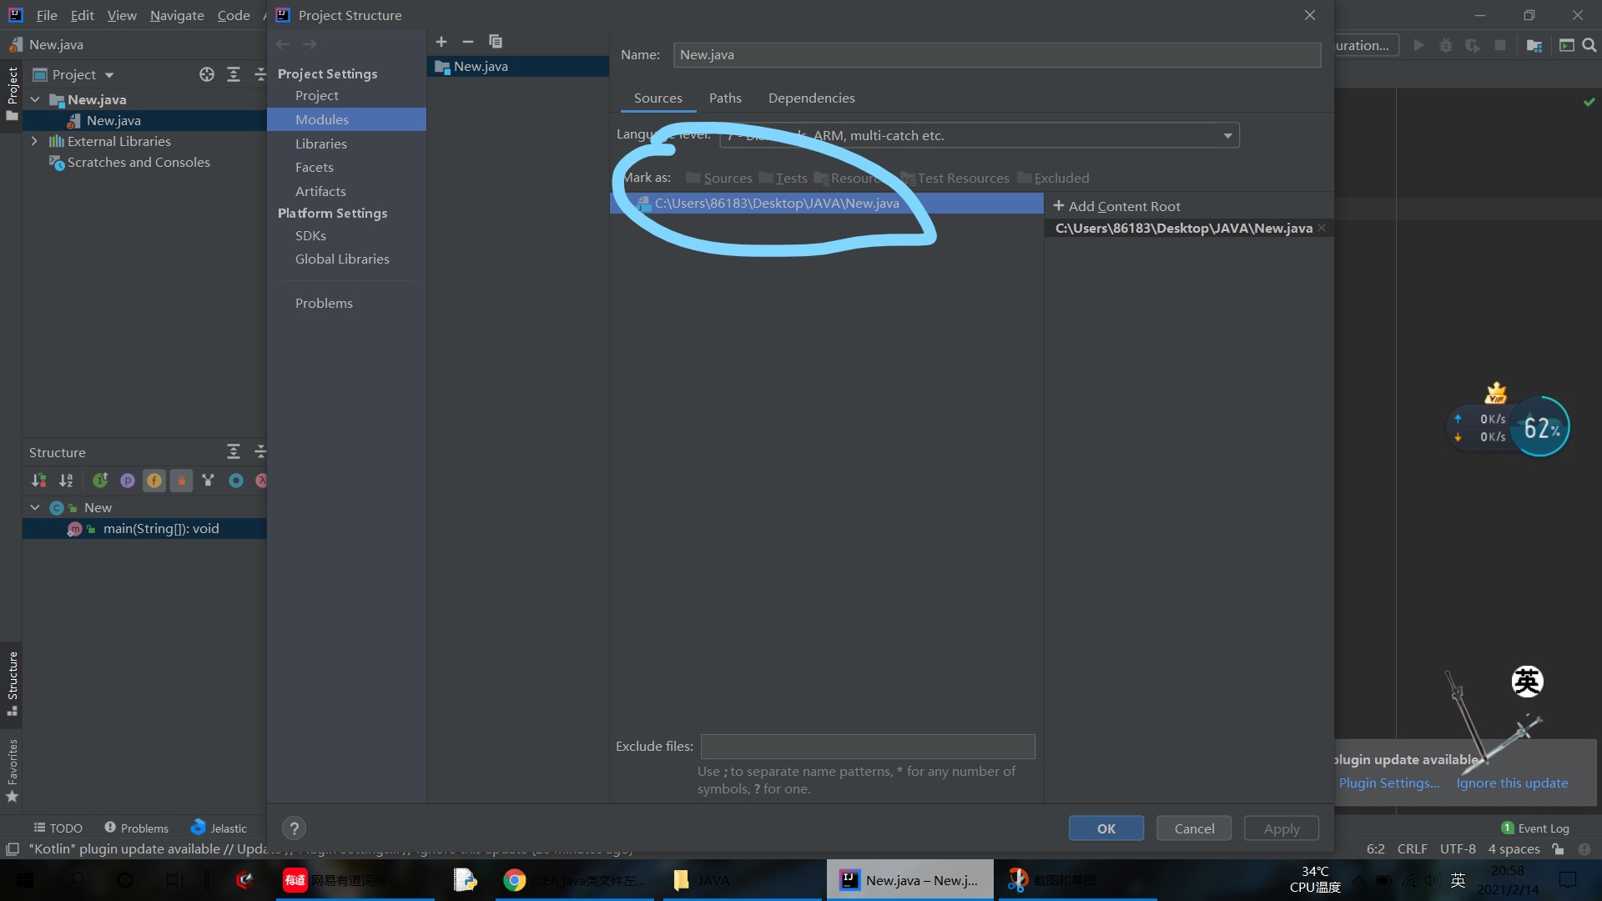Copy the selected module
Screen dimensions: 1602x901
pyautogui.click(x=496, y=42)
